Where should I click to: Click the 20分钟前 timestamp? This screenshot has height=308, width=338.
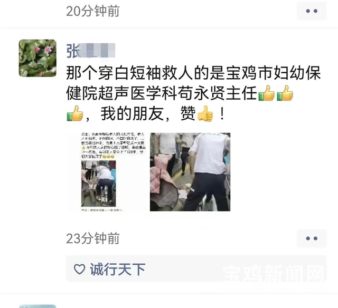pos(93,11)
